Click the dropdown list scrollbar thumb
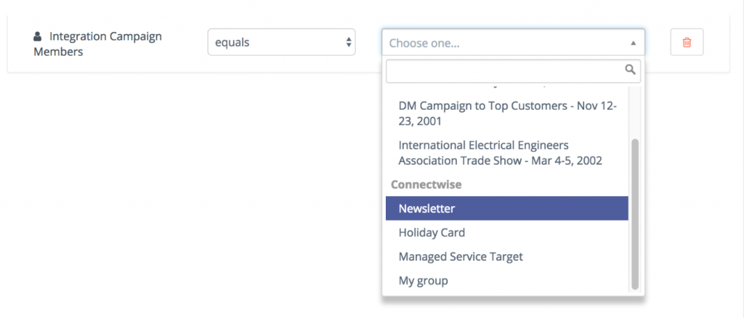744x318 pixels. pos(635,214)
